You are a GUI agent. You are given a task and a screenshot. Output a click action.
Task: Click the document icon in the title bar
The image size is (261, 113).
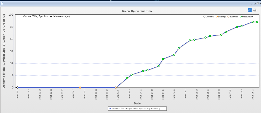point(2,4)
